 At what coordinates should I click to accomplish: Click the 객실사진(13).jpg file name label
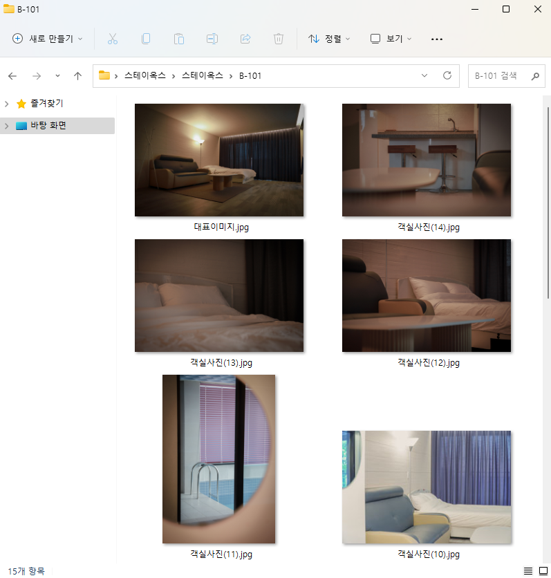point(221,363)
